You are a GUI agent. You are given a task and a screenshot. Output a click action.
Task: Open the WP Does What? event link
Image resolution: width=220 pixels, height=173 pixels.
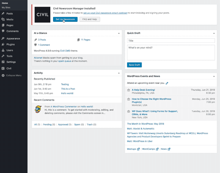(155, 113)
